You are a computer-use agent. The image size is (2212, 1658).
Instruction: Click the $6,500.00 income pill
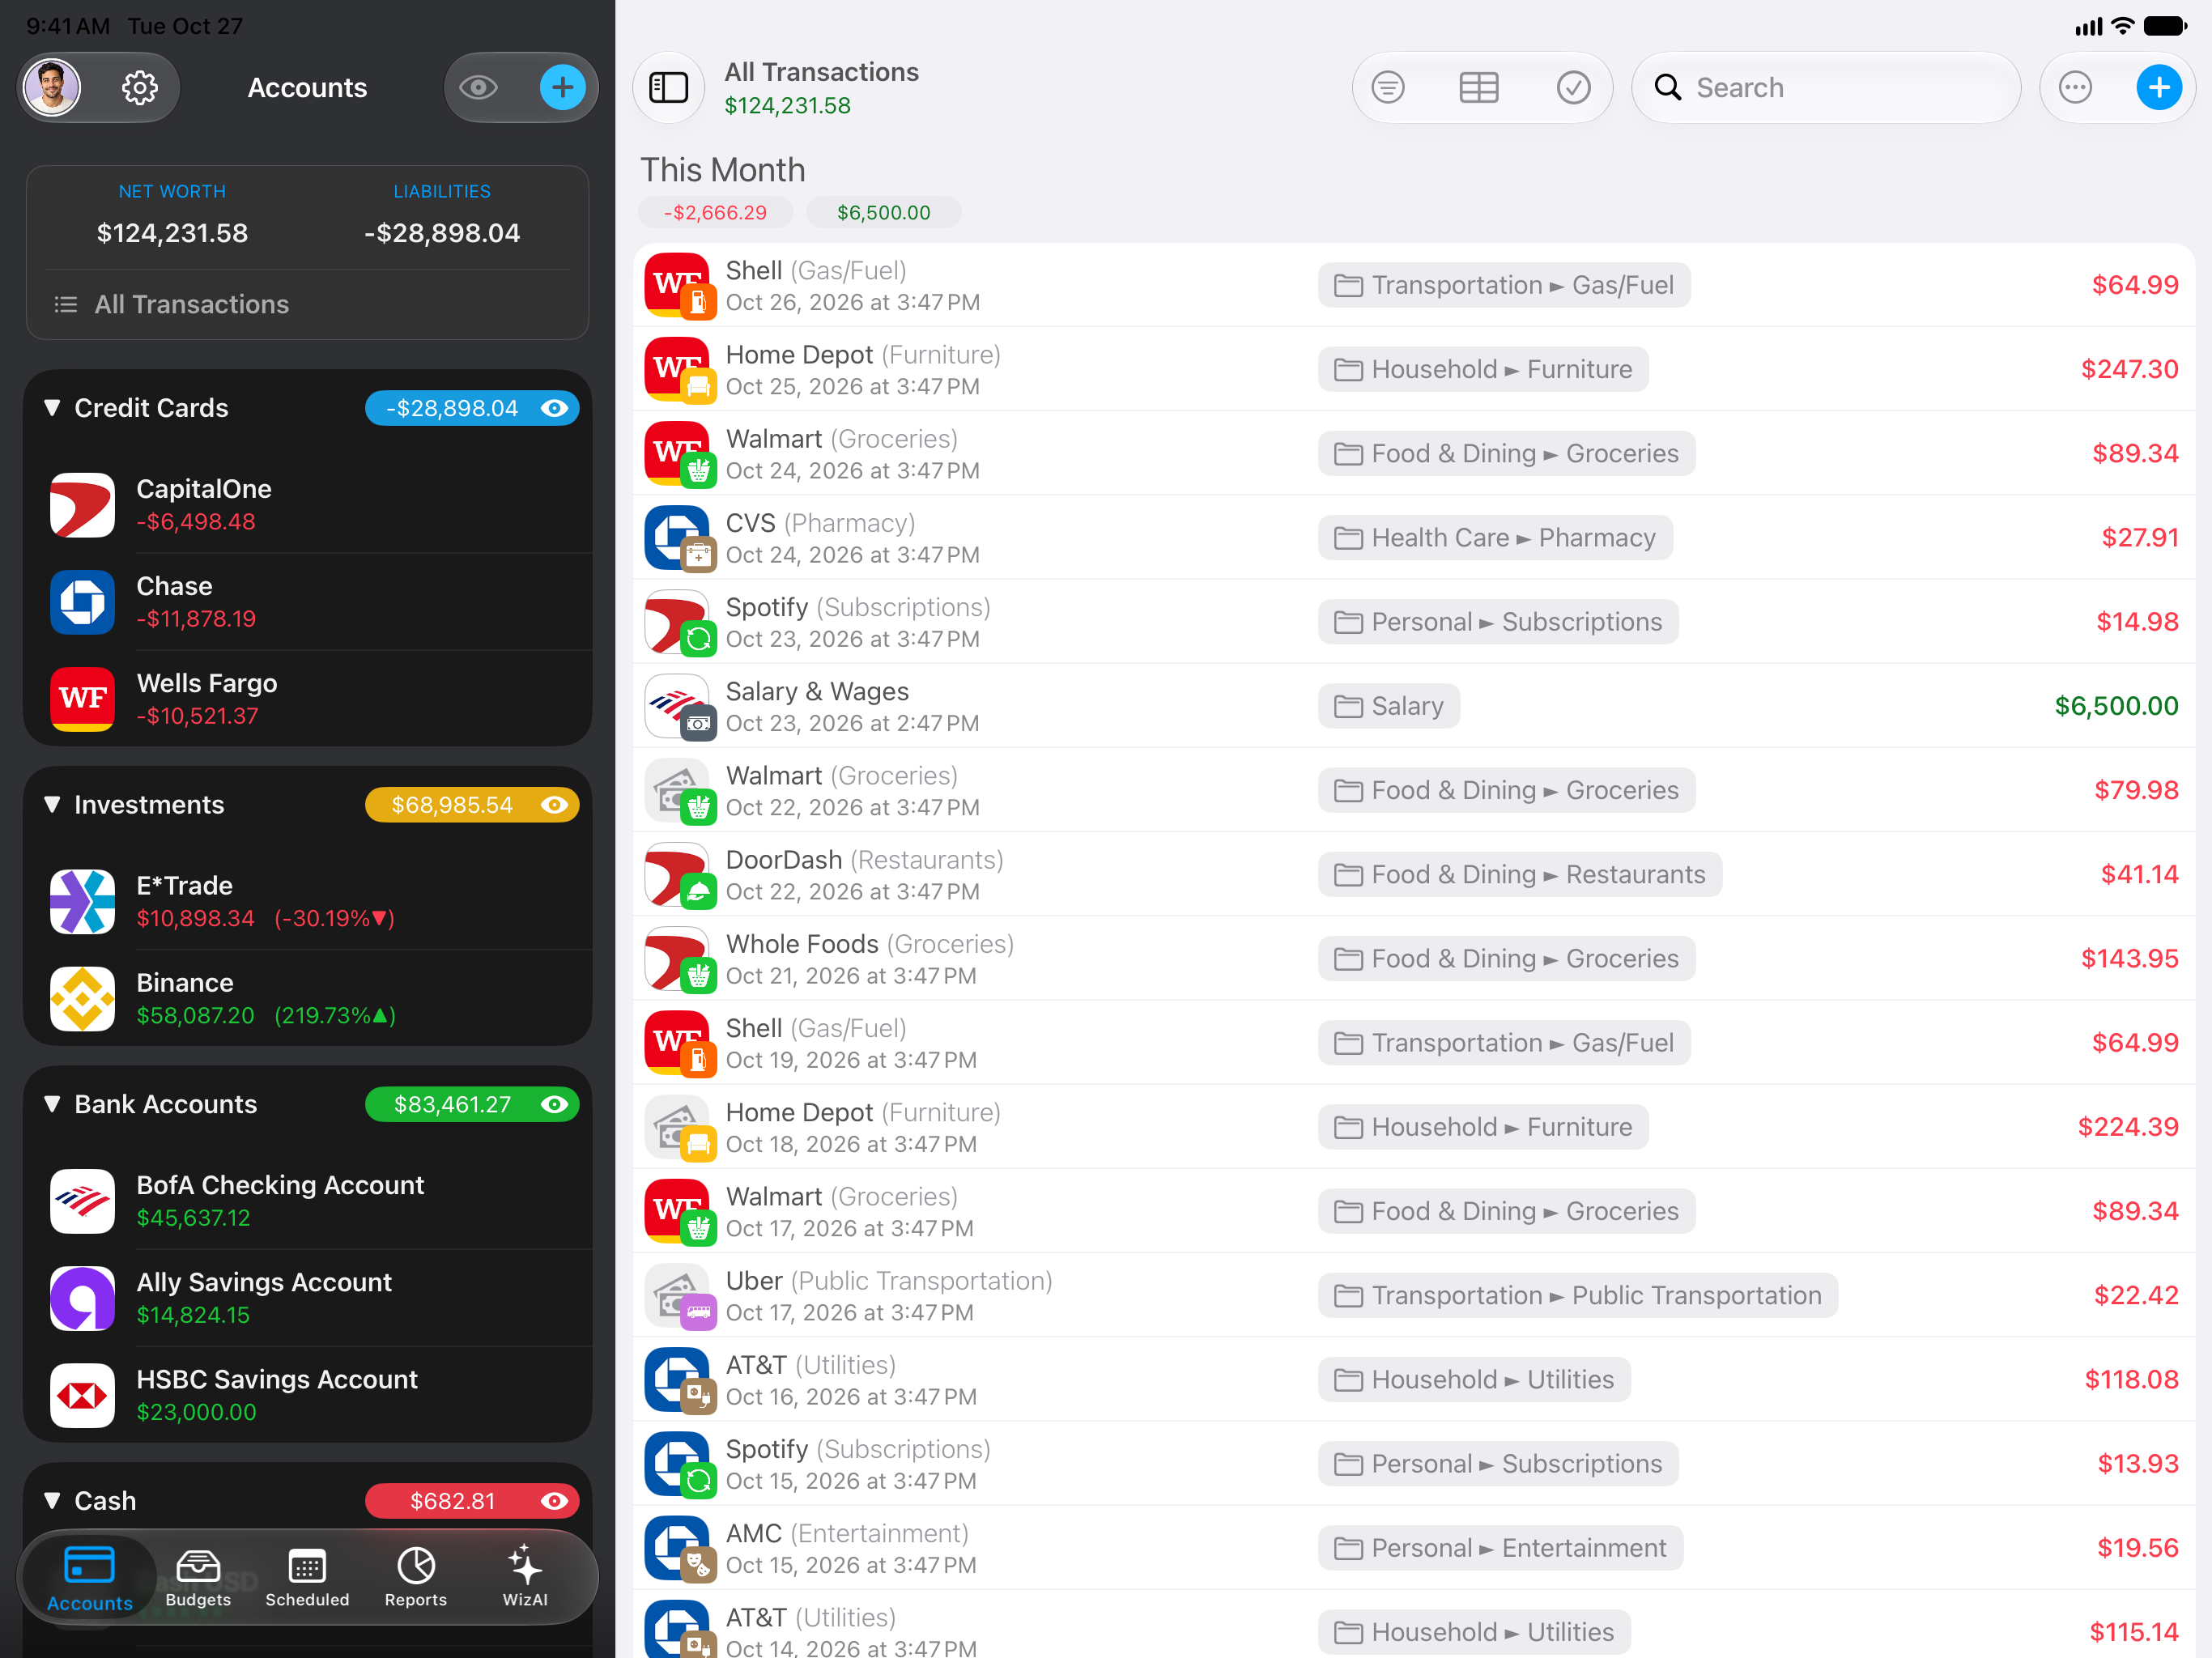click(x=884, y=213)
